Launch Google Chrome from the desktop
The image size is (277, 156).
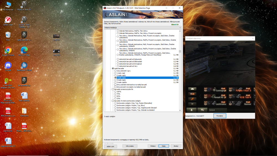(8, 52)
